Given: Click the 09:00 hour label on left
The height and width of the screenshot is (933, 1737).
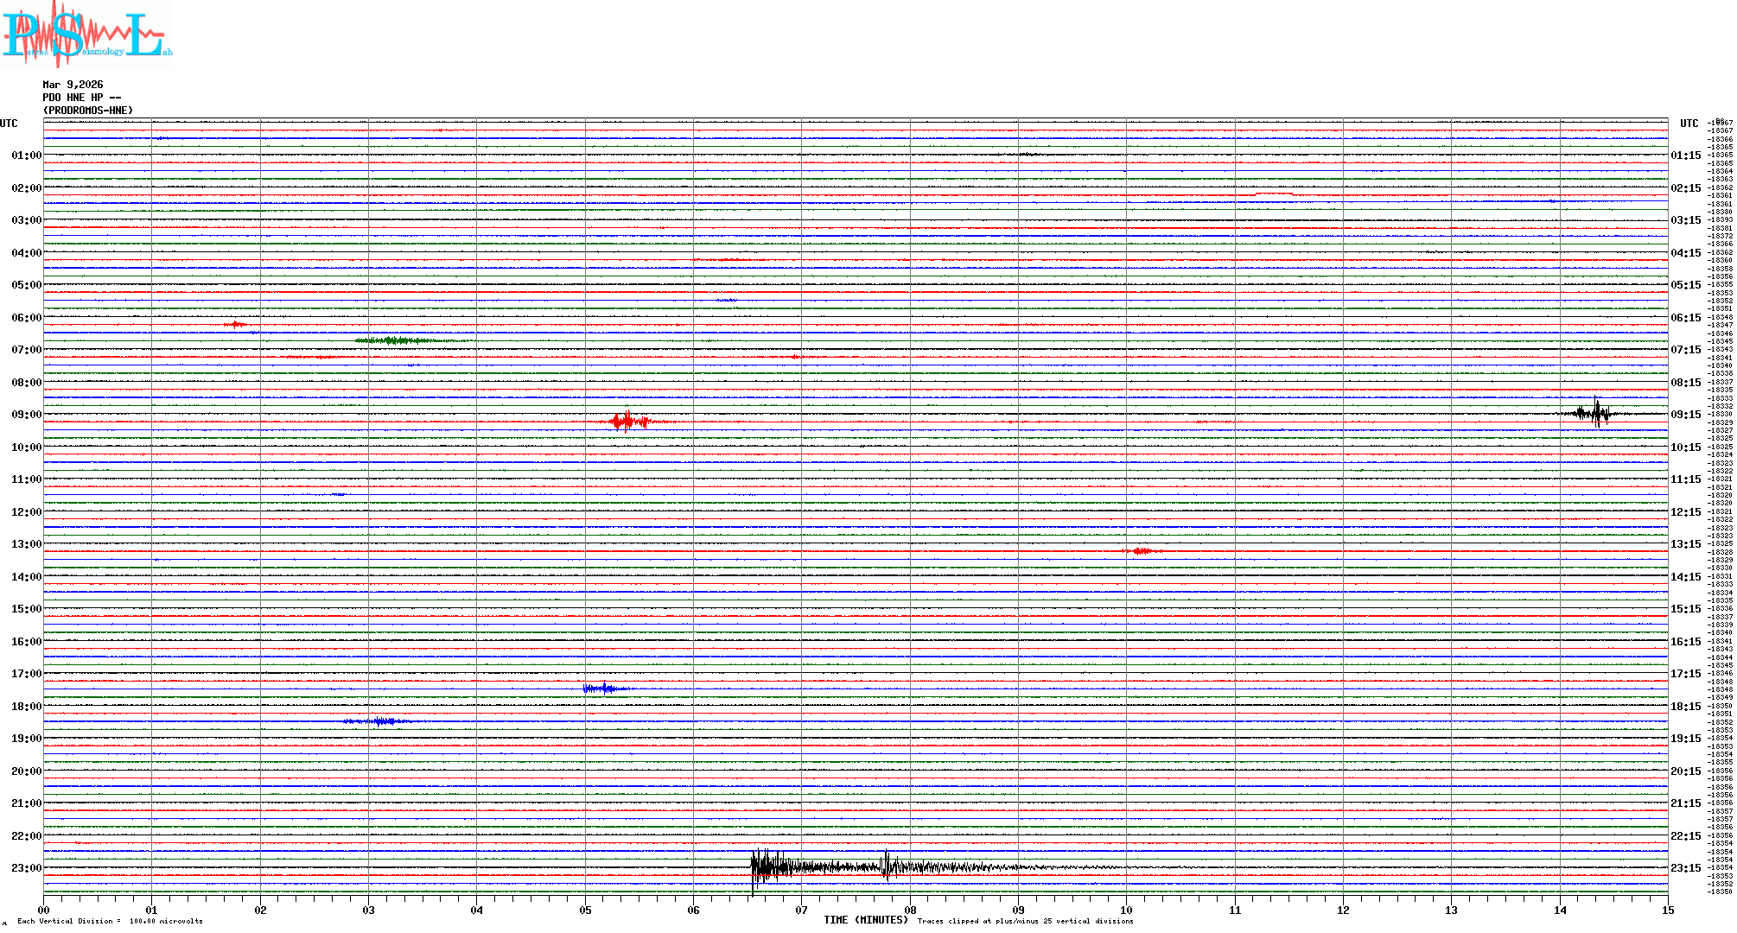Looking at the screenshot, I should 26,415.
